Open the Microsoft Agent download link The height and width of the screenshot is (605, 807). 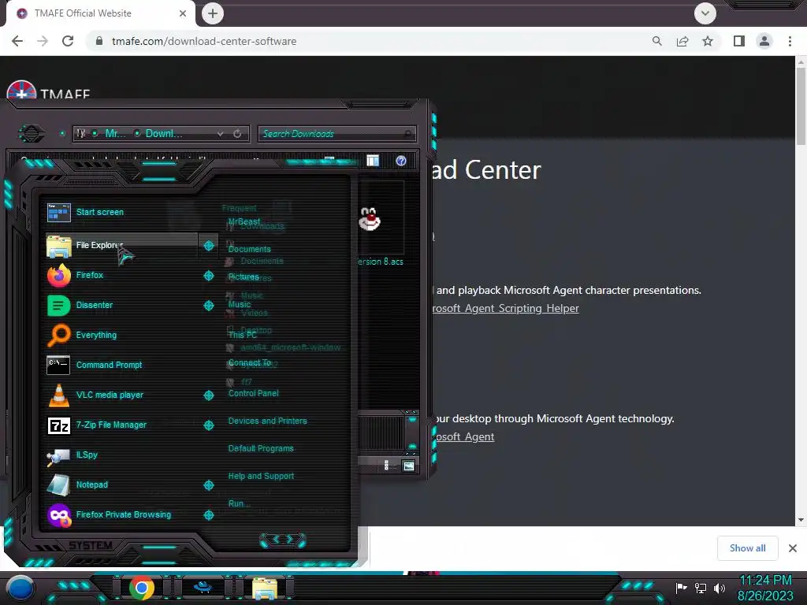[x=463, y=436]
